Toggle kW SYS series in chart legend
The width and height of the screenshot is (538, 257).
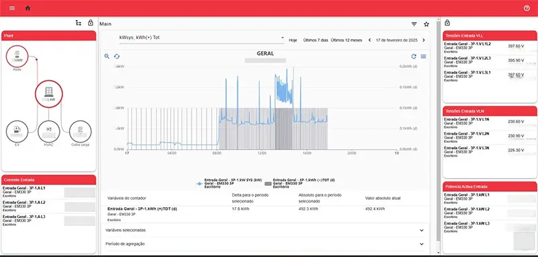[x=229, y=184]
